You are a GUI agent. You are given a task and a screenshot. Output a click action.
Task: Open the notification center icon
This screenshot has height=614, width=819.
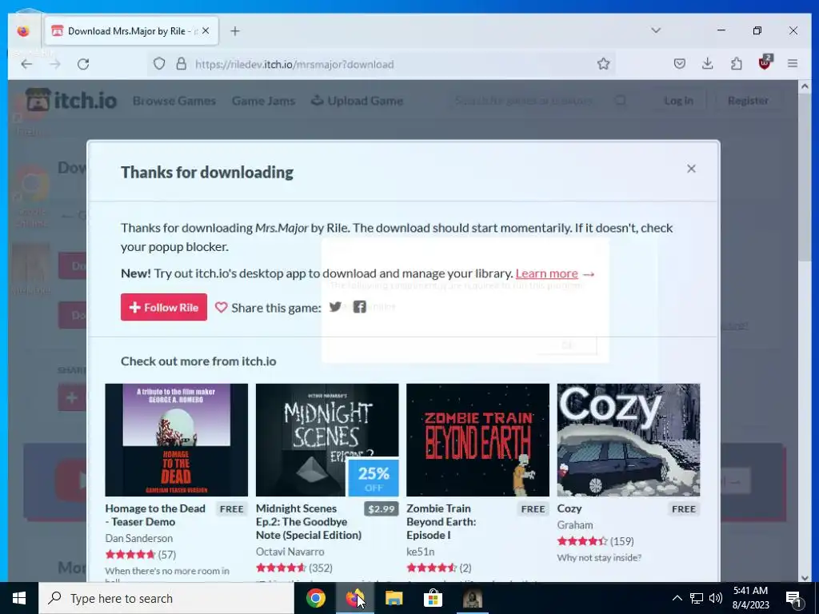794,598
